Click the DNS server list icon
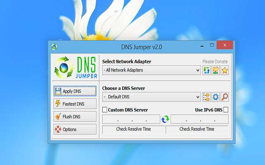The height and width of the screenshot is (165, 265). click(207, 97)
